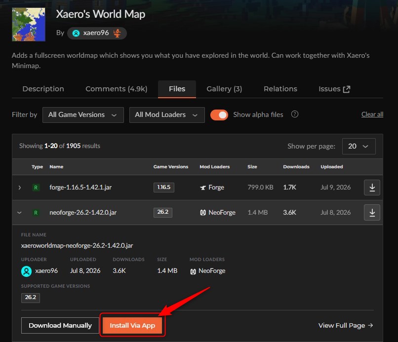Switch to the Description tab
Viewport: 398px width, 342px height.
pos(43,89)
